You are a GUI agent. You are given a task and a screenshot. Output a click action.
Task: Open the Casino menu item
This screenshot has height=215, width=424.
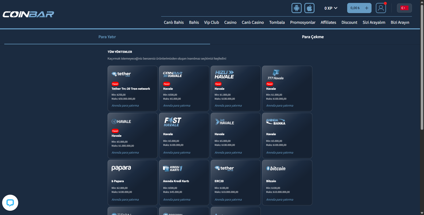[230, 22]
